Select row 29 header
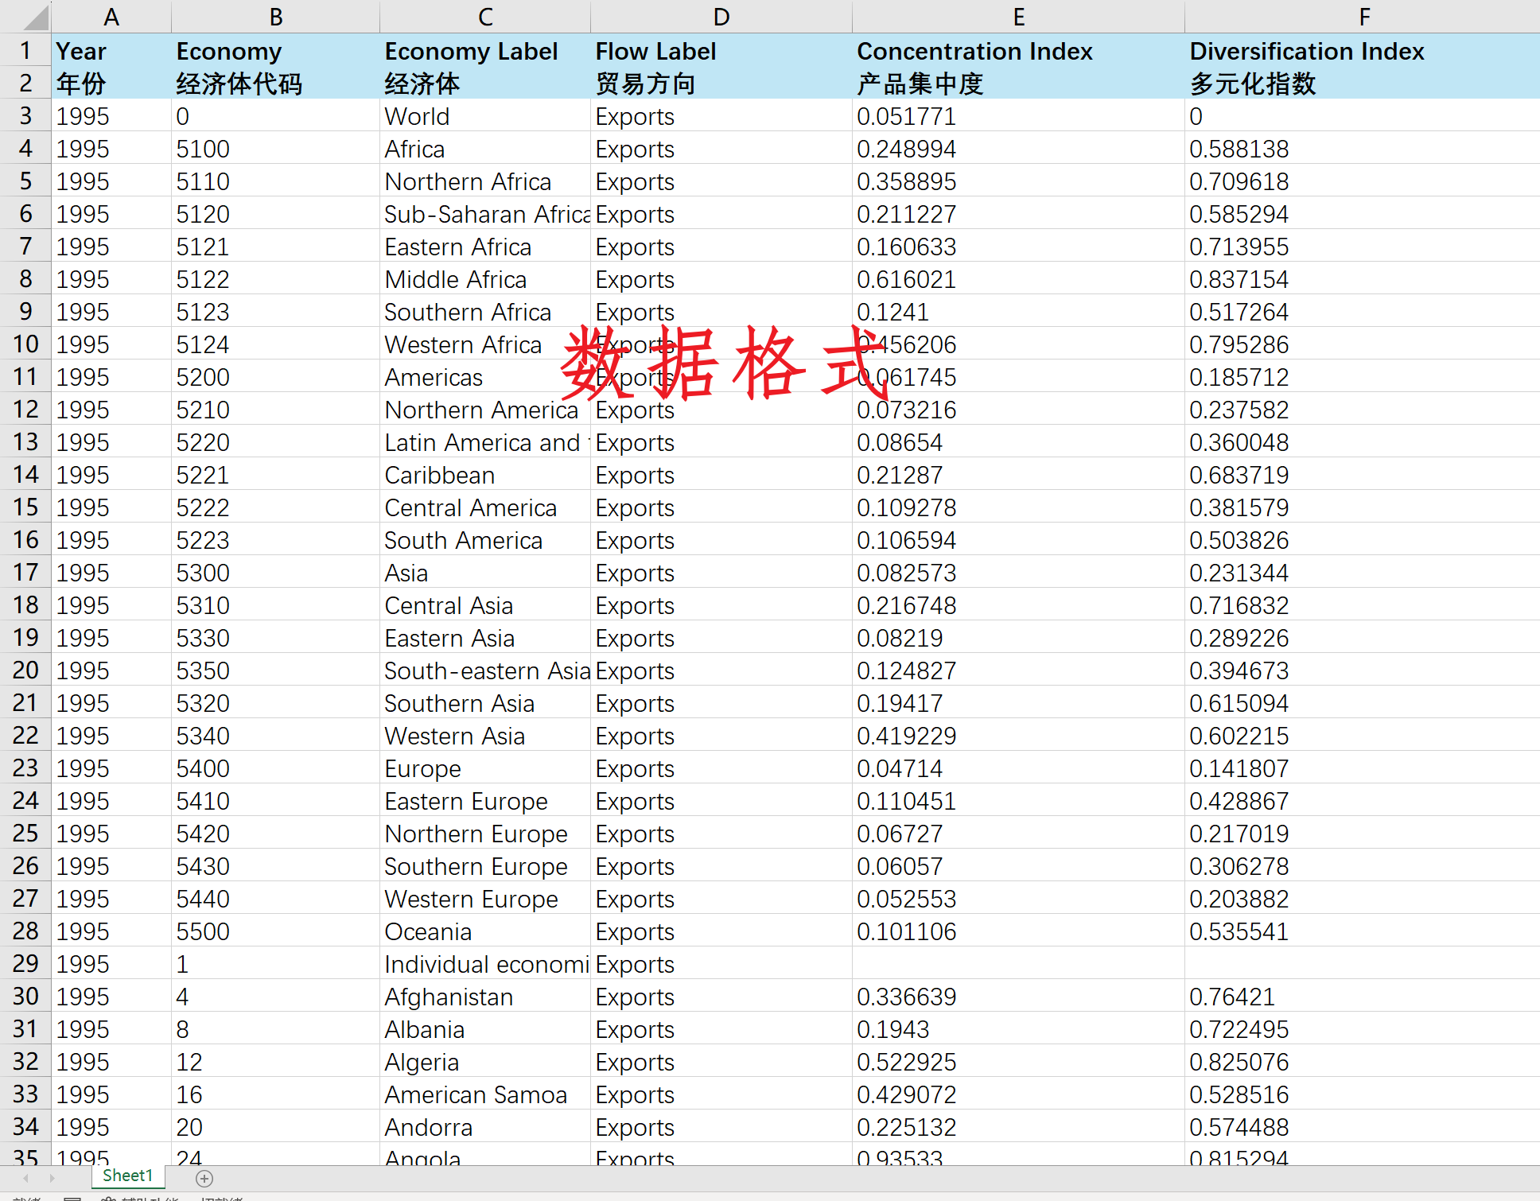Image resolution: width=1540 pixels, height=1201 pixels. pyautogui.click(x=25, y=964)
